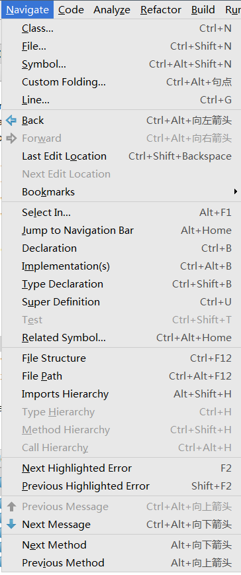The height and width of the screenshot is (575, 241).
Task: Open the Code menu
Action: pyautogui.click(x=71, y=9)
